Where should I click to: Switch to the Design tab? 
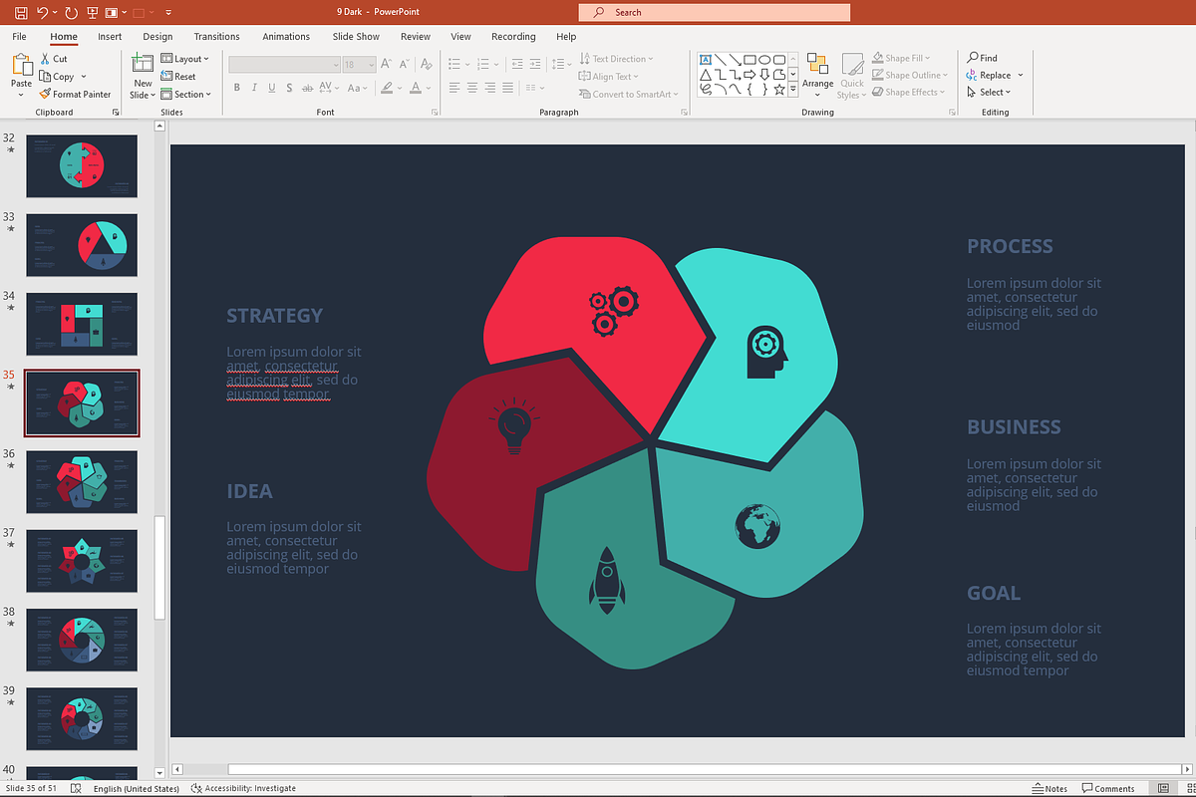click(157, 37)
